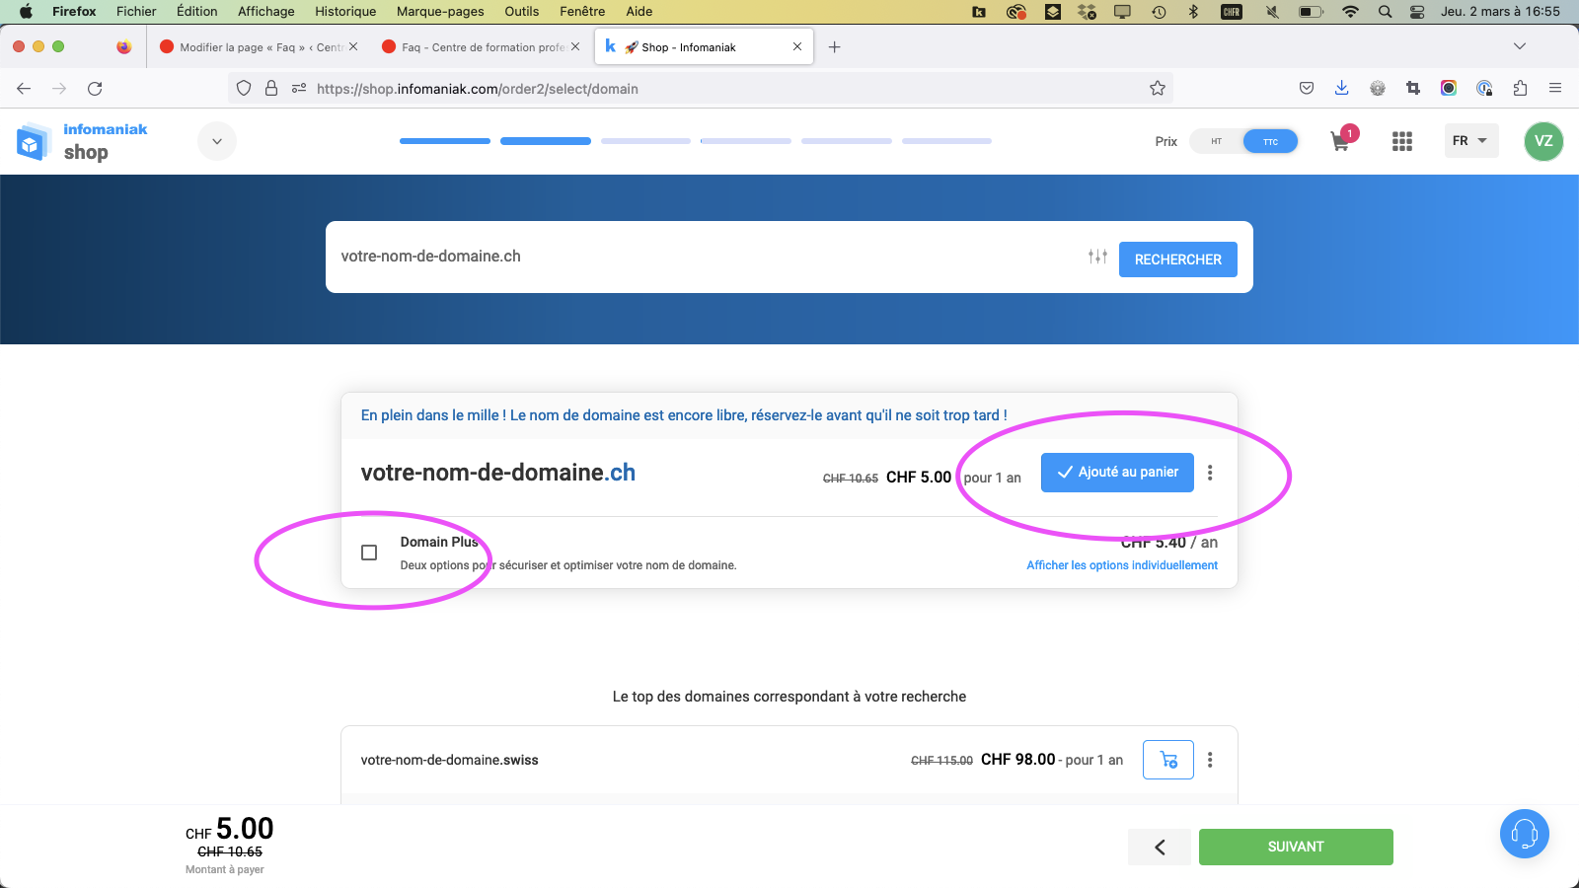Open the Historique menu
The image size is (1579, 888).
345,12
